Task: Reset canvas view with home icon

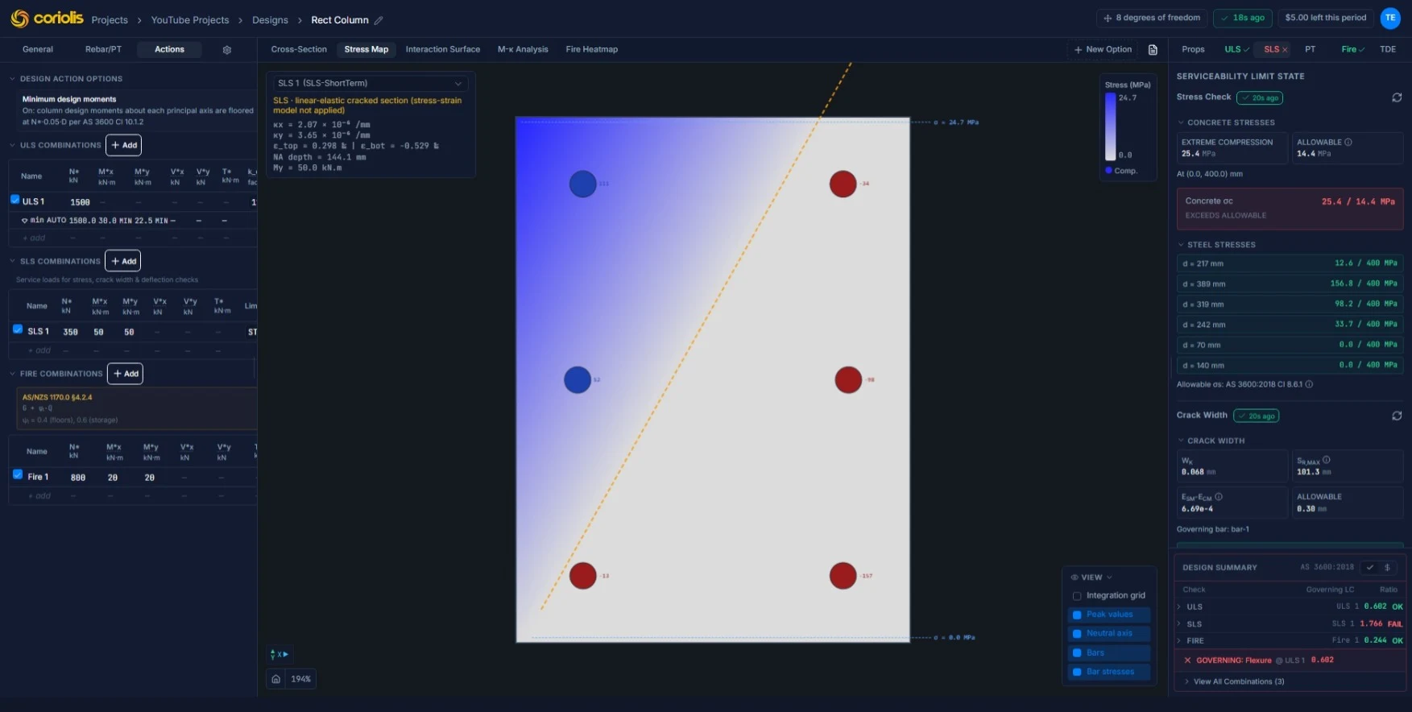Action: tap(276, 679)
